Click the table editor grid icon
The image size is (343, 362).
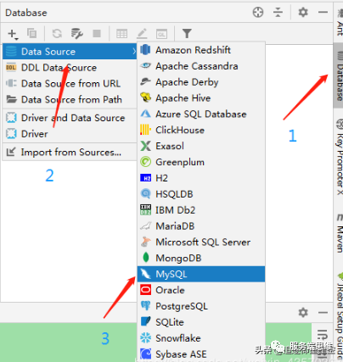pyautogui.click(x=121, y=34)
